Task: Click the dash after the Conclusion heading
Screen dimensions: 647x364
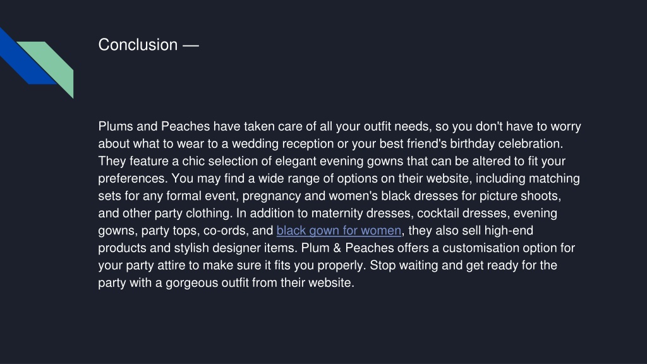Action: (191, 45)
